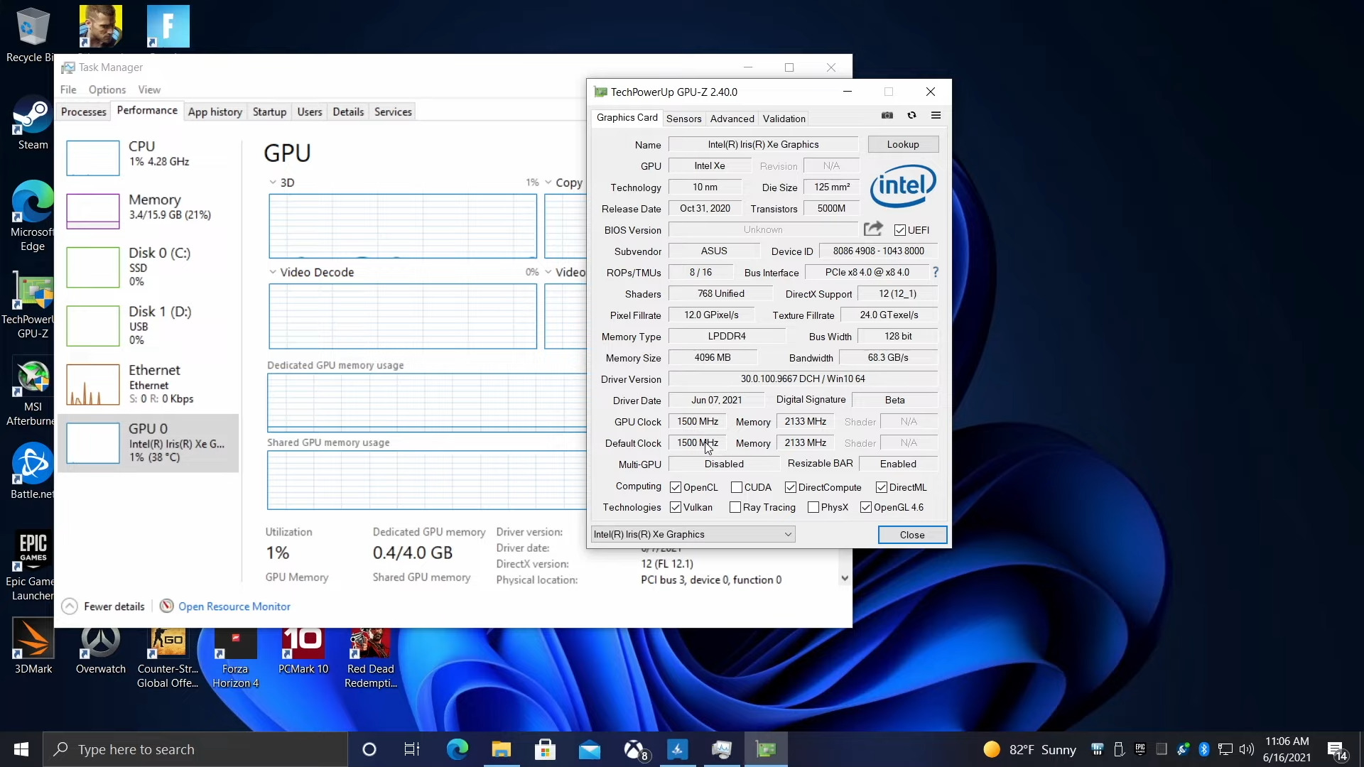Open the GPU-Z hamburger menu
Viewport: 1364px width, 767px height.
pyautogui.click(x=936, y=115)
